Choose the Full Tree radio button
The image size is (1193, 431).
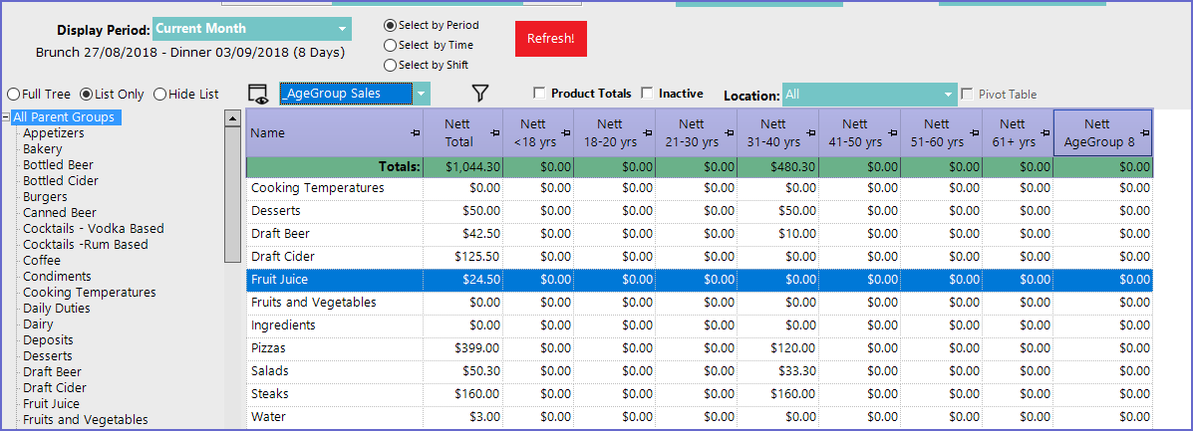point(14,95)
